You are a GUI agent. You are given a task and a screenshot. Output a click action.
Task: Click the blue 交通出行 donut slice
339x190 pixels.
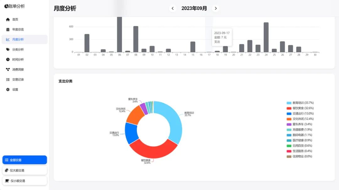pyautogui.click(x=131, y=133)
